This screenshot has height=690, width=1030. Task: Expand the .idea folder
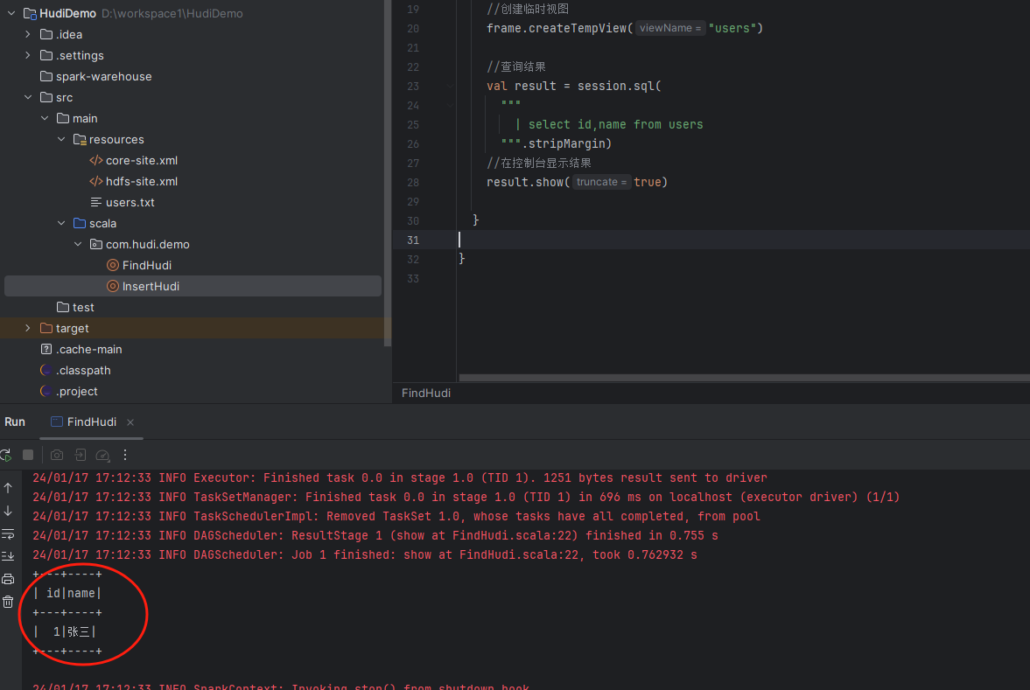28,34
